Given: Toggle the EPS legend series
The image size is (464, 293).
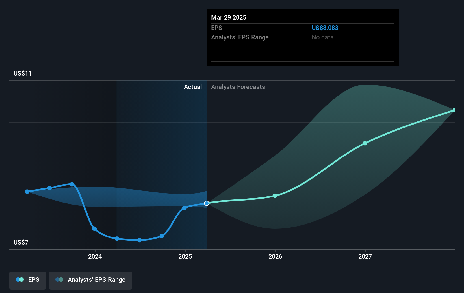Looking at the screenshot, I should tap(28, 280).
